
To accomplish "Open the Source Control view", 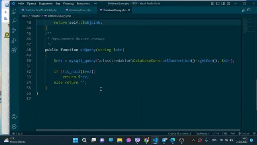I will 14,31.
